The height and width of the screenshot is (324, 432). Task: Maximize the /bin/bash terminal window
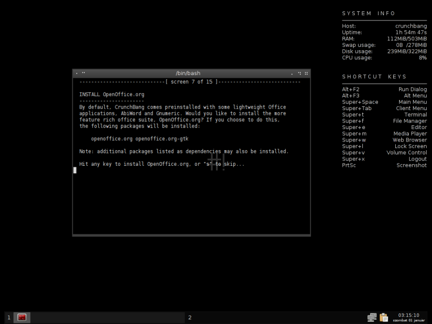coord(300,73)
